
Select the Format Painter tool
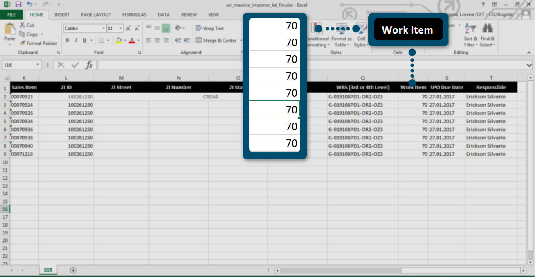point(38,43)
